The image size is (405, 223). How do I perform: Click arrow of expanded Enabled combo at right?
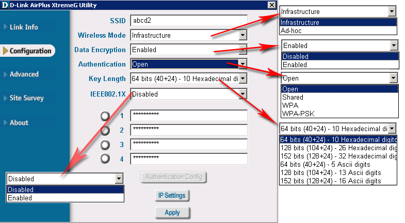click(x=394, y=46)
